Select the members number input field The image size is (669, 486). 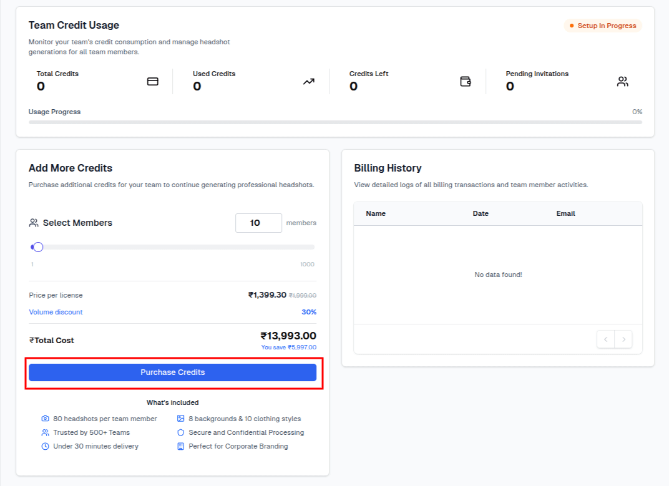[258, 223]
